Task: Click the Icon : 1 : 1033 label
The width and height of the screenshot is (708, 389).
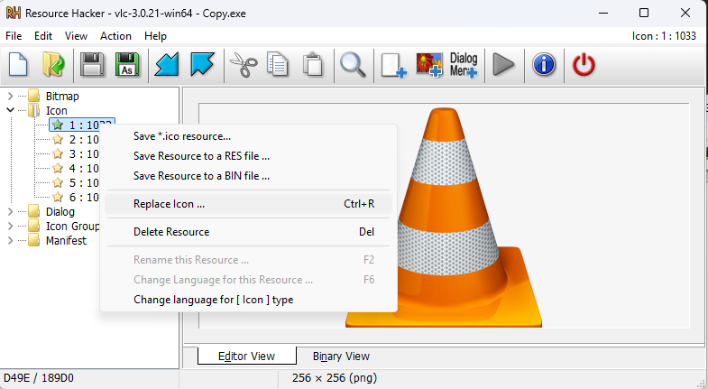Action: 664,36
